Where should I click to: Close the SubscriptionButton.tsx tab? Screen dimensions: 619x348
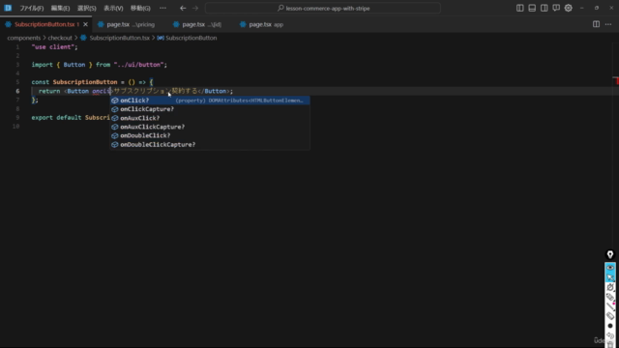(x=85, y=24)
